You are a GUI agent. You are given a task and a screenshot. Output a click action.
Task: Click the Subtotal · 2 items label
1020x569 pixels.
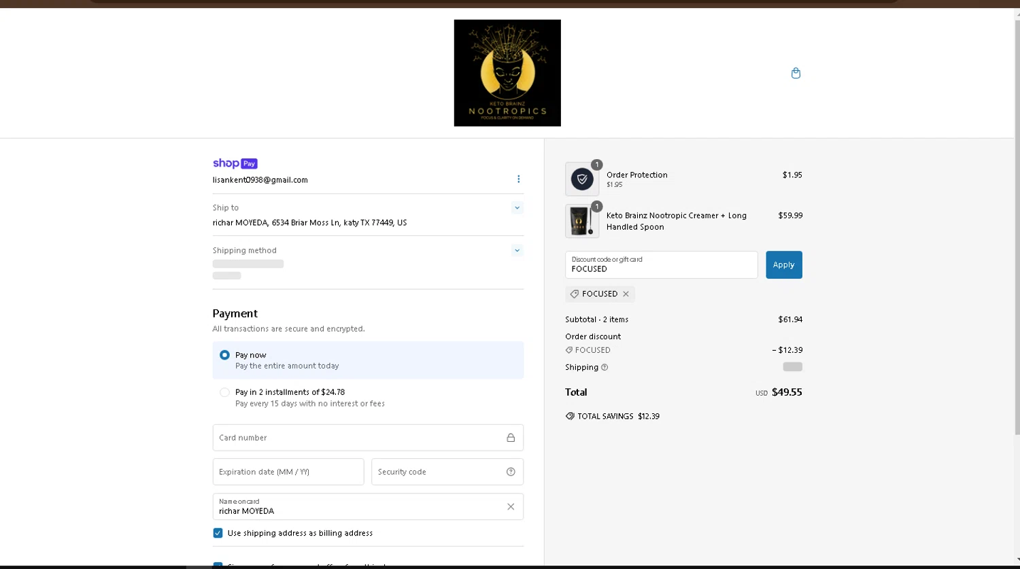tap(597, 320)
